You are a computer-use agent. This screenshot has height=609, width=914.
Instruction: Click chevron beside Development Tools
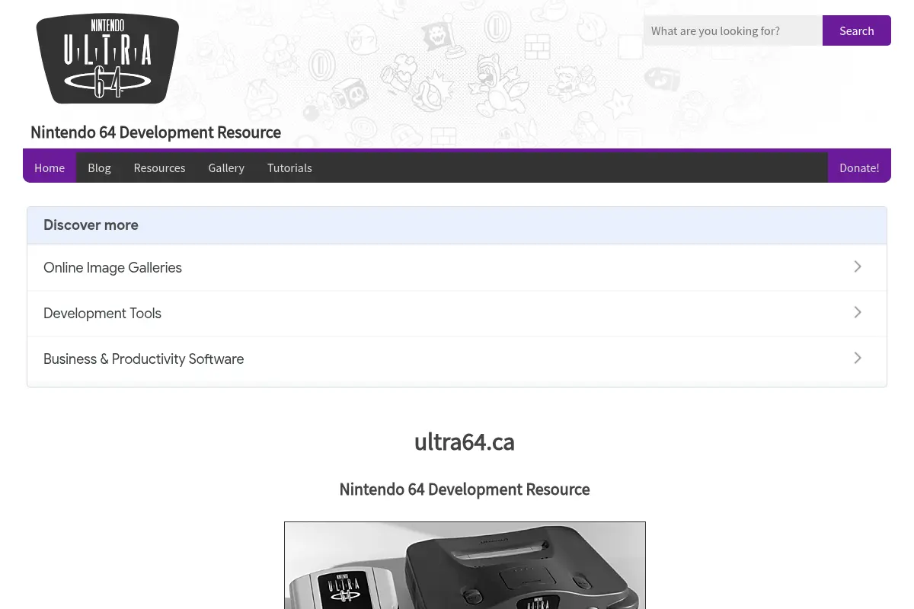point(858,312)
